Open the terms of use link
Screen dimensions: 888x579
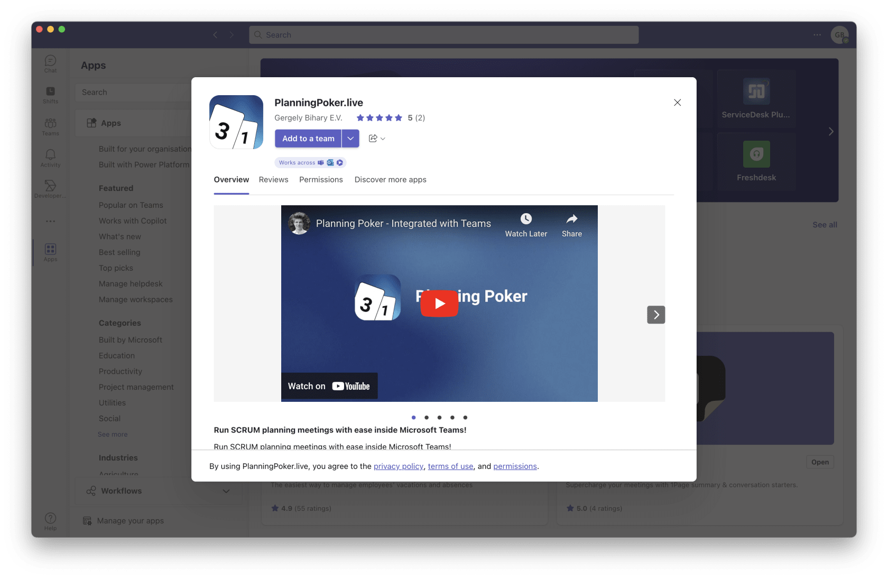[450, 466]
